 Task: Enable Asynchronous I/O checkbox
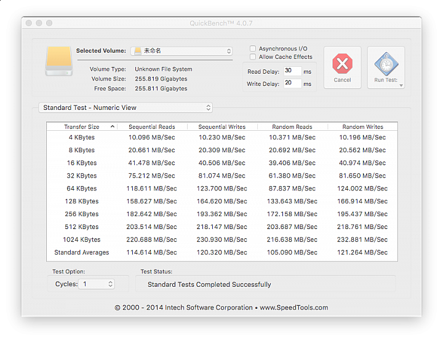pos(253,49)
